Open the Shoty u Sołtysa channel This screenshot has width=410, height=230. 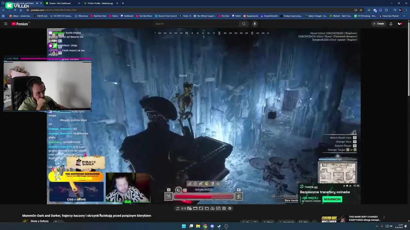(x=39, y=221)
